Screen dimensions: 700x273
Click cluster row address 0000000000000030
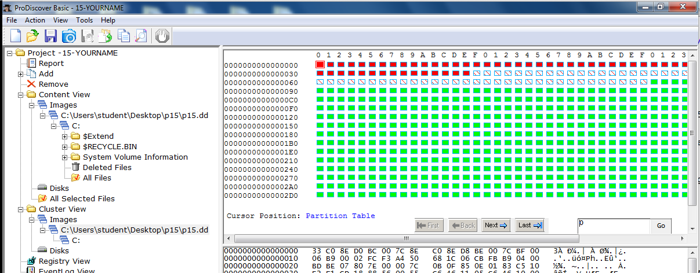tap(261, 74)
